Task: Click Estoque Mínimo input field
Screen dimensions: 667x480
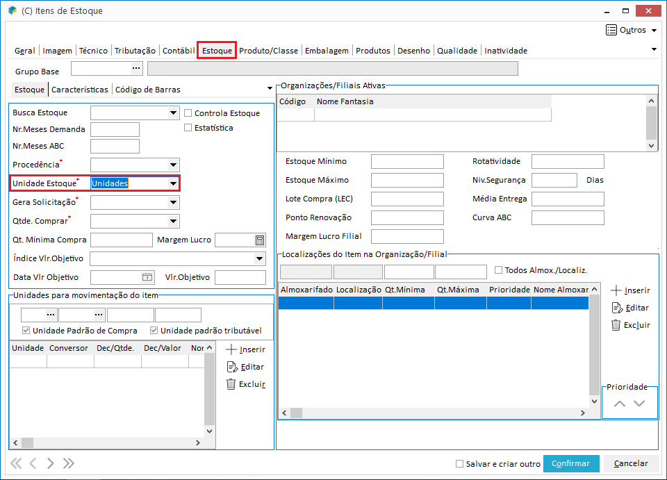Action: tap(407, 162)
